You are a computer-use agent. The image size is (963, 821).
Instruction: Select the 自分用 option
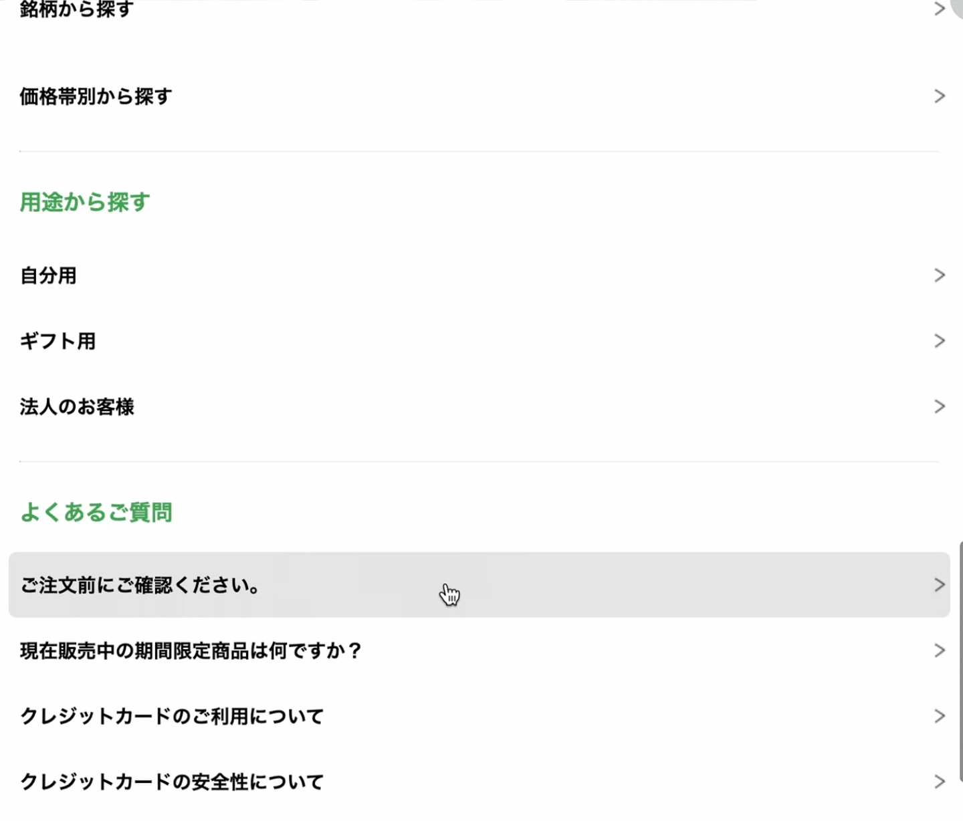click(48, 275)
